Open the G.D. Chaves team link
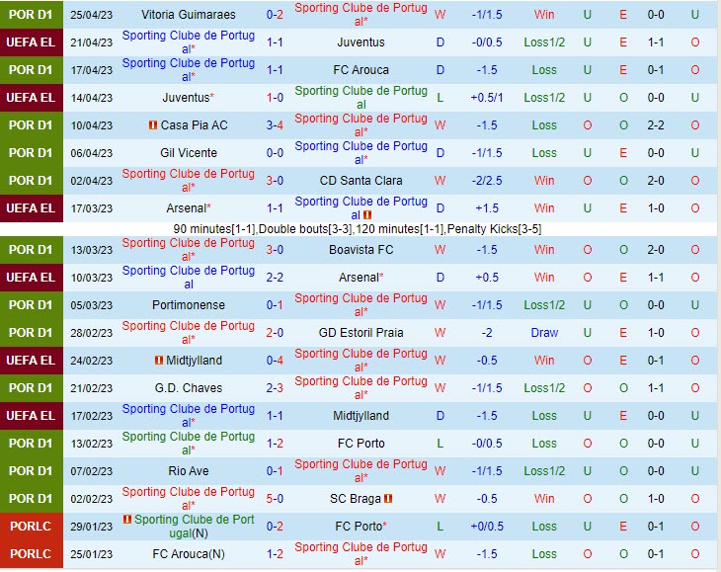The image size is (721, 572). pyautogui.click(x=188, y=388)
